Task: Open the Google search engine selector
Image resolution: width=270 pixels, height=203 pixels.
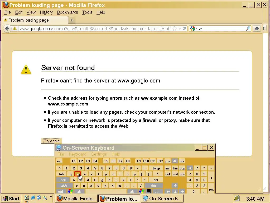Action: 194,29
